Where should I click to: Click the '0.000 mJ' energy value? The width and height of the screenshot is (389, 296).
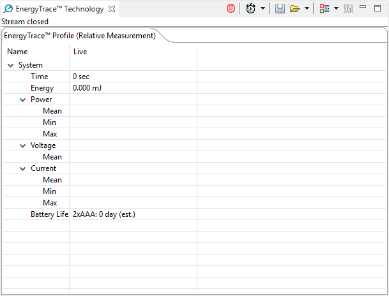pos(87,88)
